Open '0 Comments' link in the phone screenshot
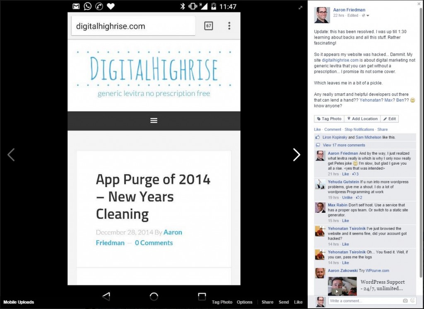The image size is (424, 309). (x=154, y=243)
